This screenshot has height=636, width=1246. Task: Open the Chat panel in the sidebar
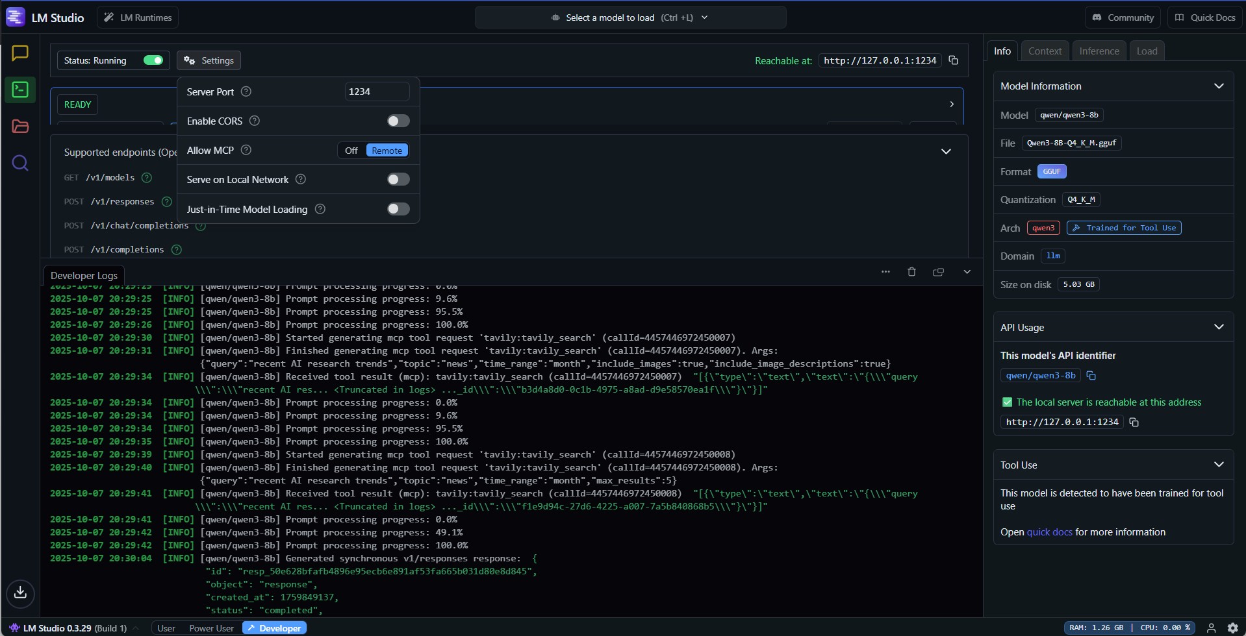pyautogui.click(x=20, y=53)
